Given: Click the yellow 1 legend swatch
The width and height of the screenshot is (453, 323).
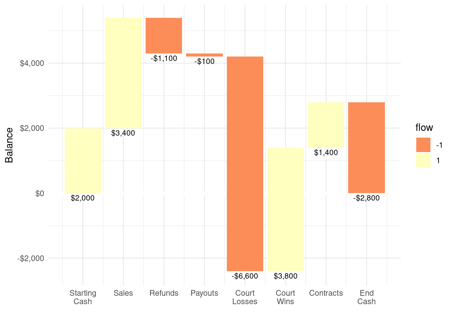Looking at the screenshot, I should pos(423,160).
